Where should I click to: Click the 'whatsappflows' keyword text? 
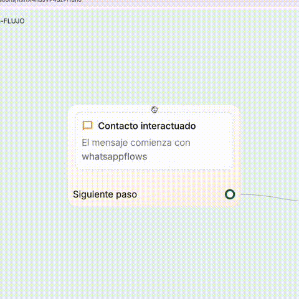click(115, 156)
